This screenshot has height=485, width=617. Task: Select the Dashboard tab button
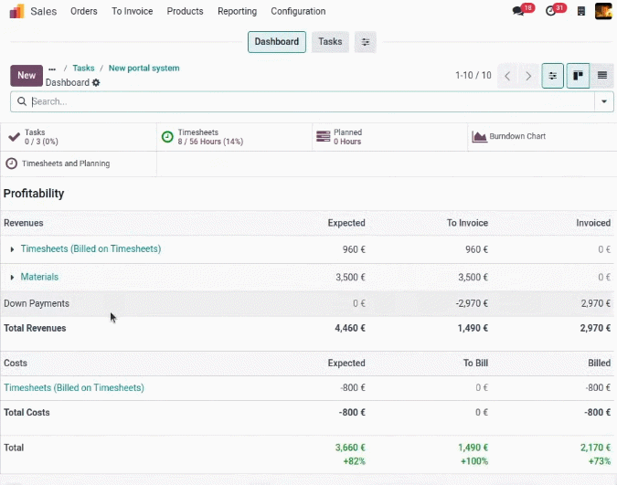(277, 42)
